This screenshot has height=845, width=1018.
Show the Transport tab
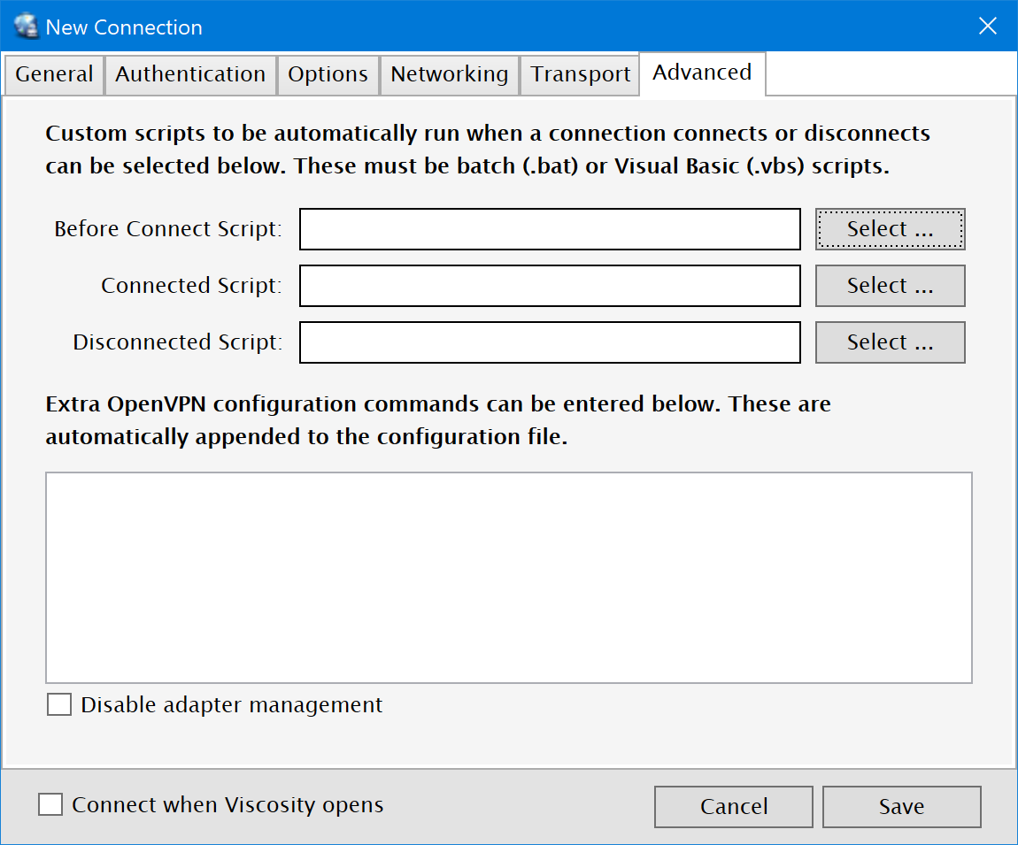[580, 74]
